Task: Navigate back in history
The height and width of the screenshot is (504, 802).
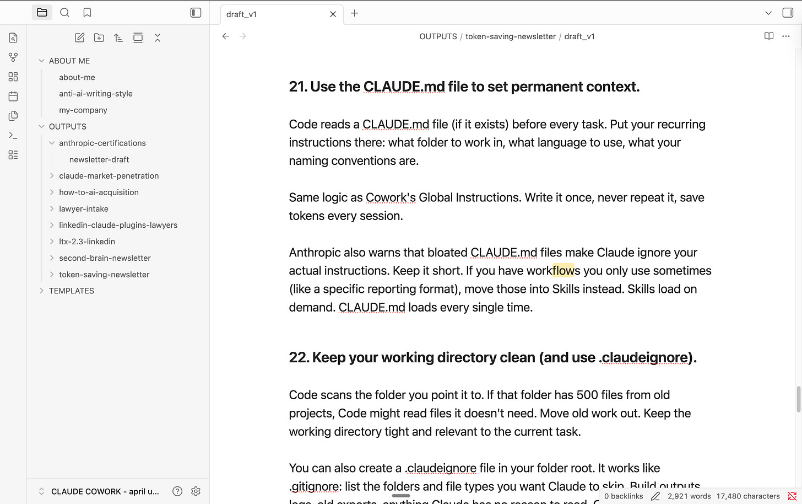Action: (x=225, y=36)
